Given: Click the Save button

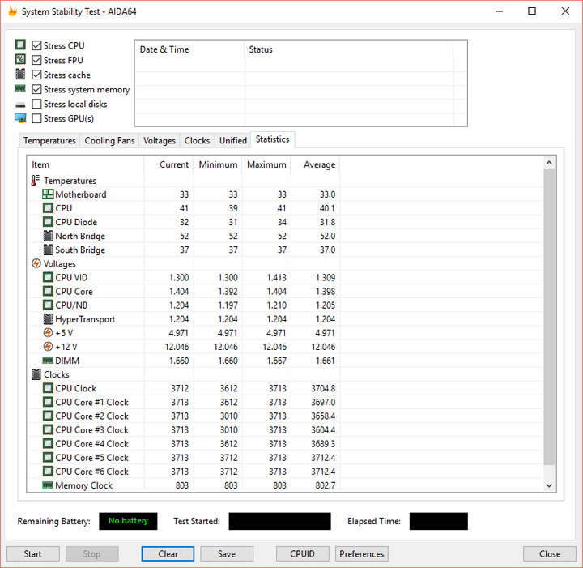Looking at the screenshot, I should [227, 554].
